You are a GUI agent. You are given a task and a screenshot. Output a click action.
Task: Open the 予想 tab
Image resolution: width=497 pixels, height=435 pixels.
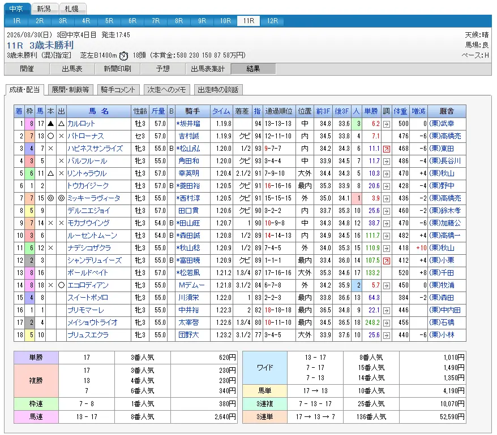[x=163, y=69]
